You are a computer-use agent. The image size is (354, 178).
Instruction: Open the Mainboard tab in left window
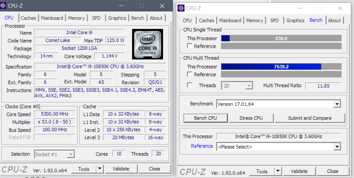pyautogui.click(x=52, y=18)
